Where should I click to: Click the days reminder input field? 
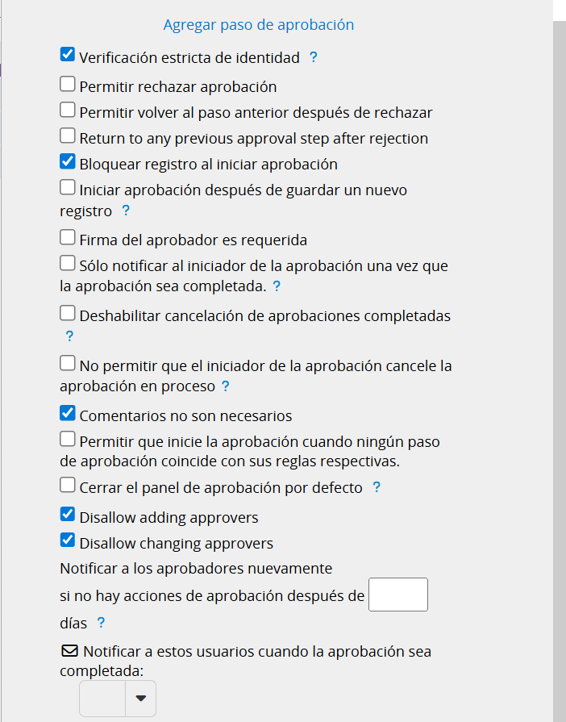(x=397, y=595)
